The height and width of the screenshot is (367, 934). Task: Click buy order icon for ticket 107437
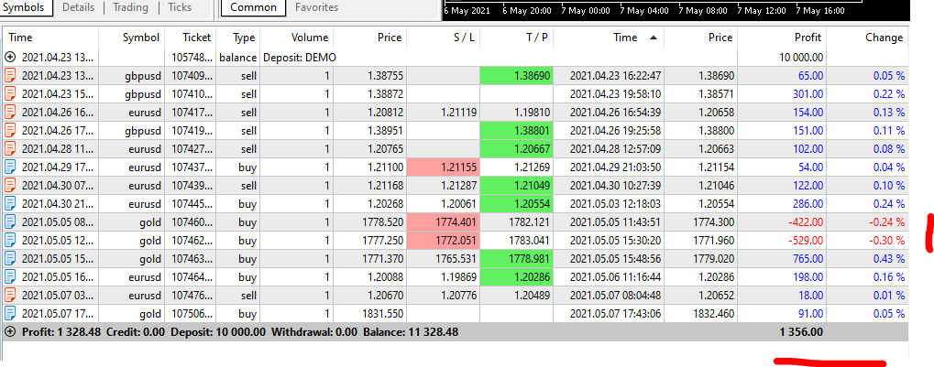[9, 167]
